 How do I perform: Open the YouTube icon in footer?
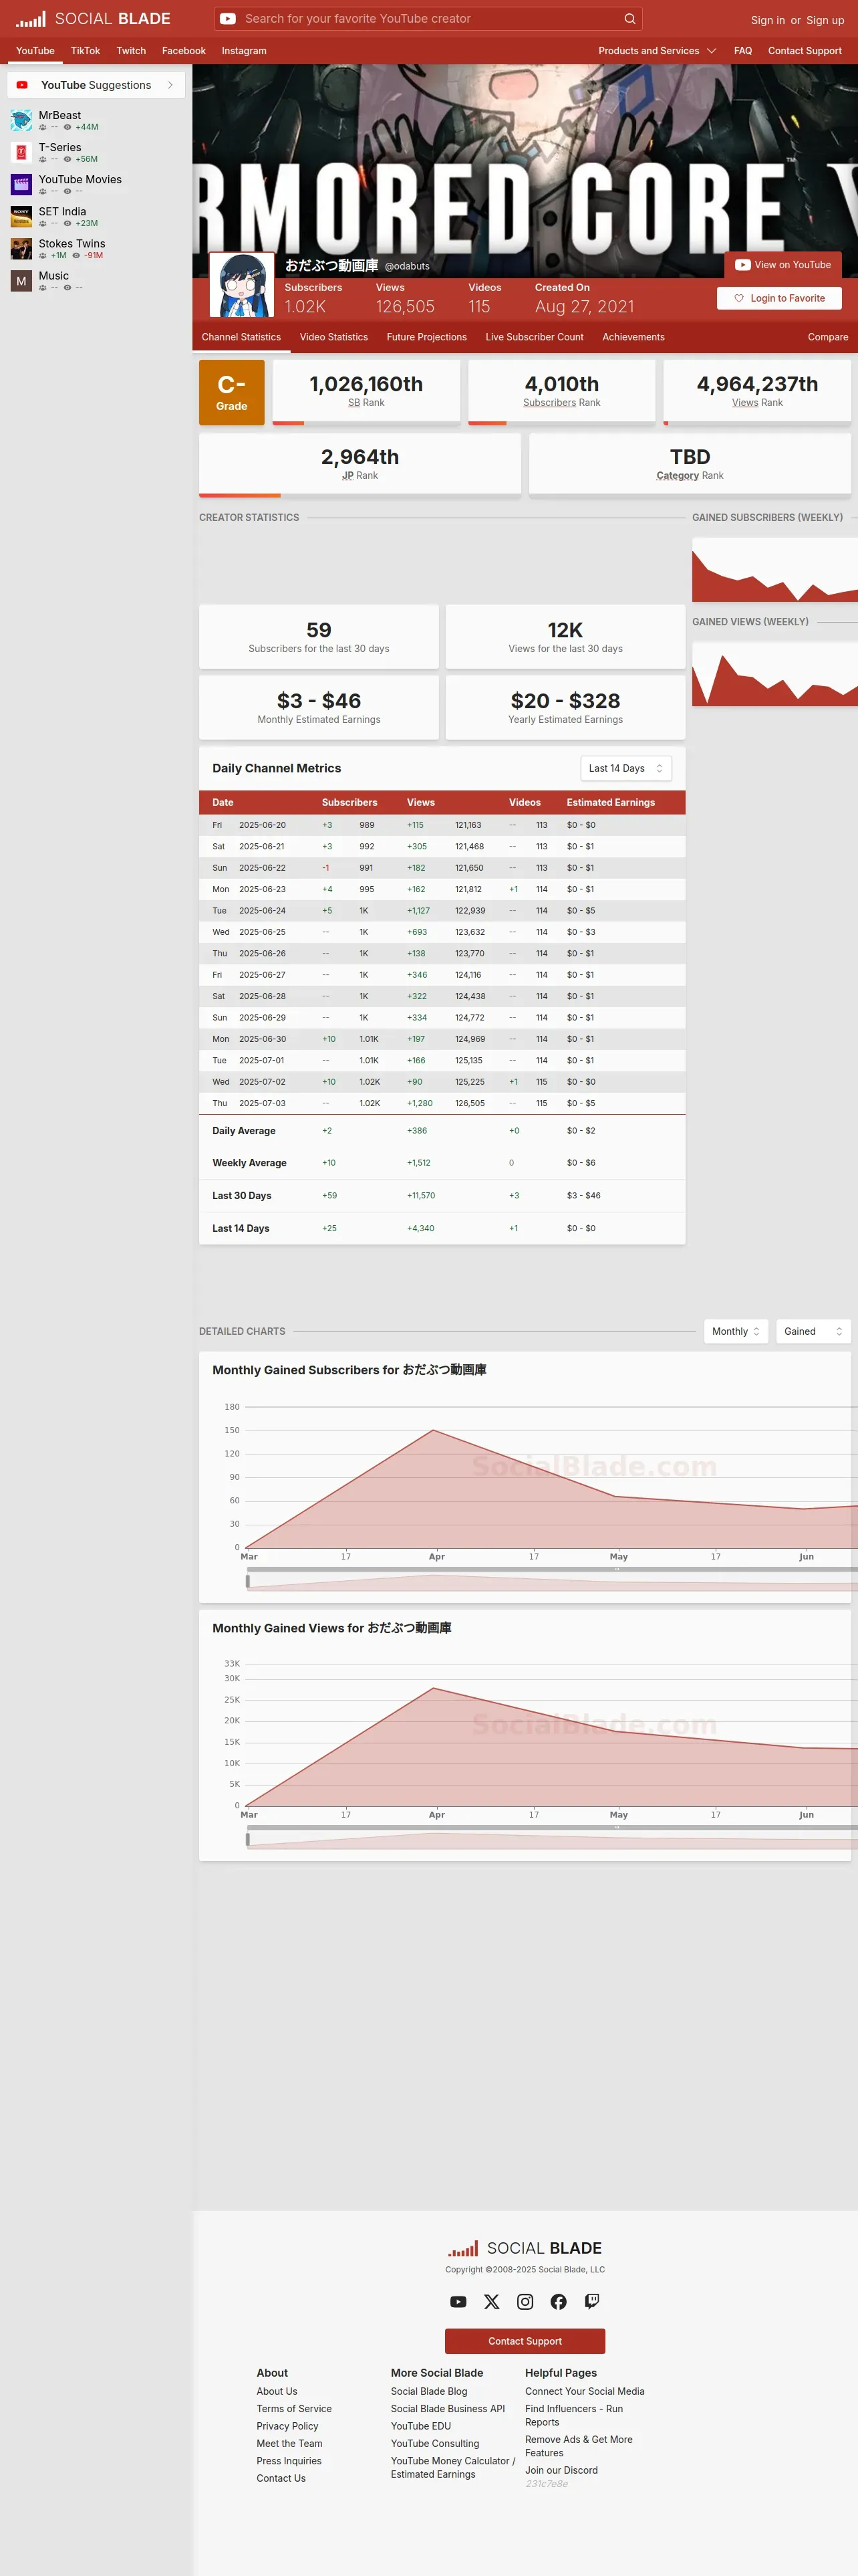click(458, 2301)
